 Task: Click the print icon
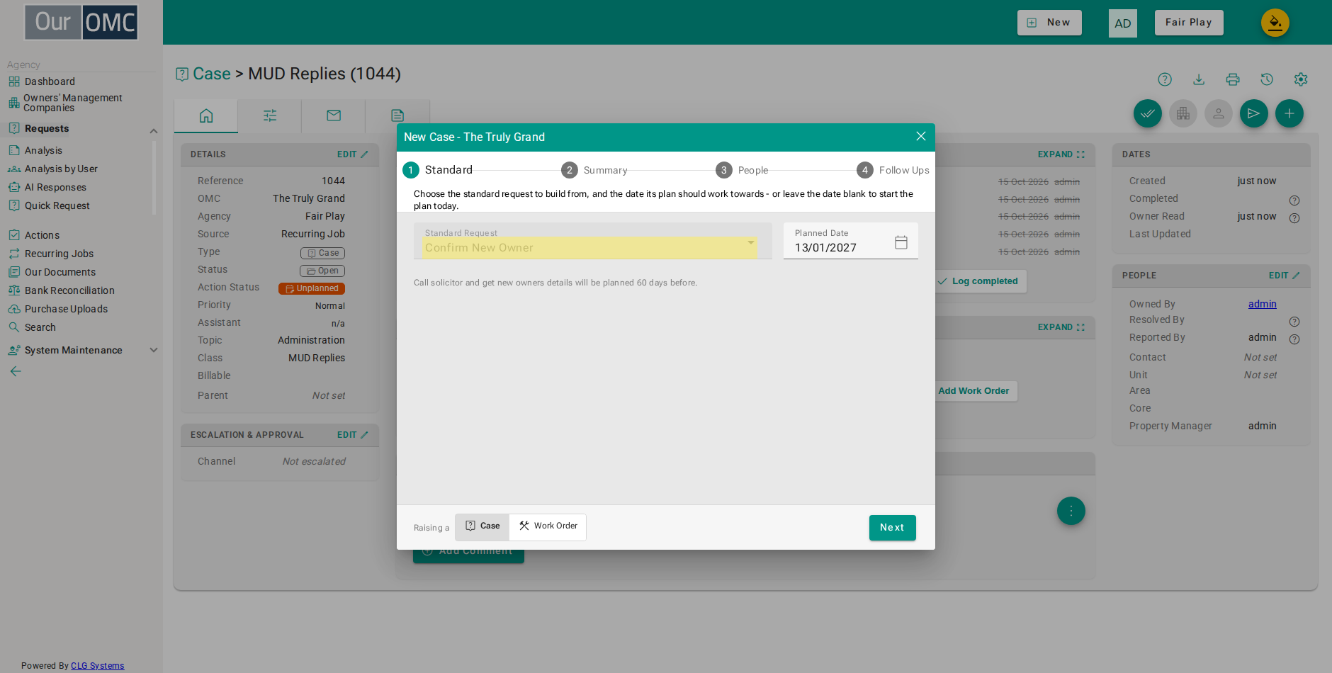pyautogui.click(x=1233, y=79)
